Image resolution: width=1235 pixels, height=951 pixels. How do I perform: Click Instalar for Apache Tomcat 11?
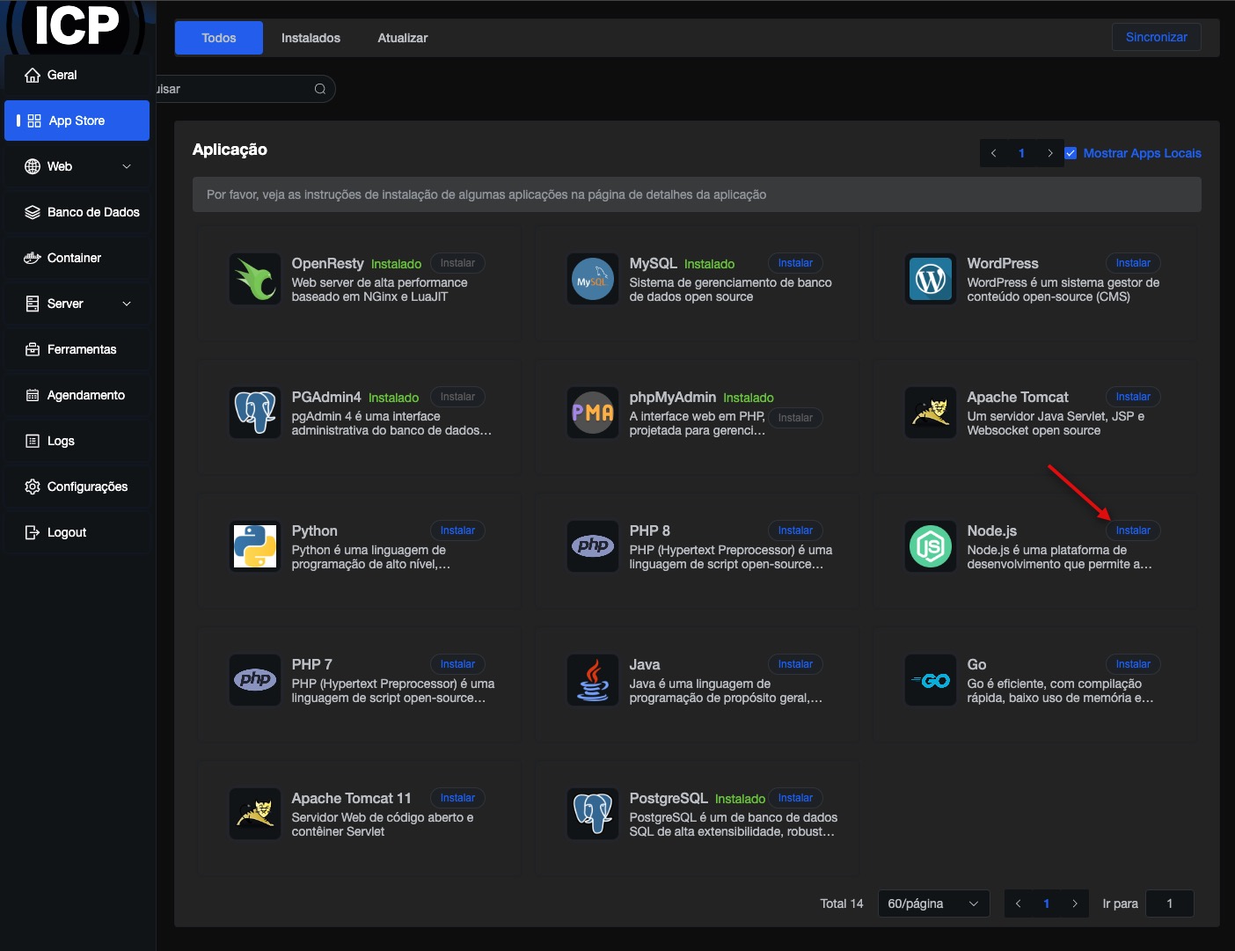457,798
